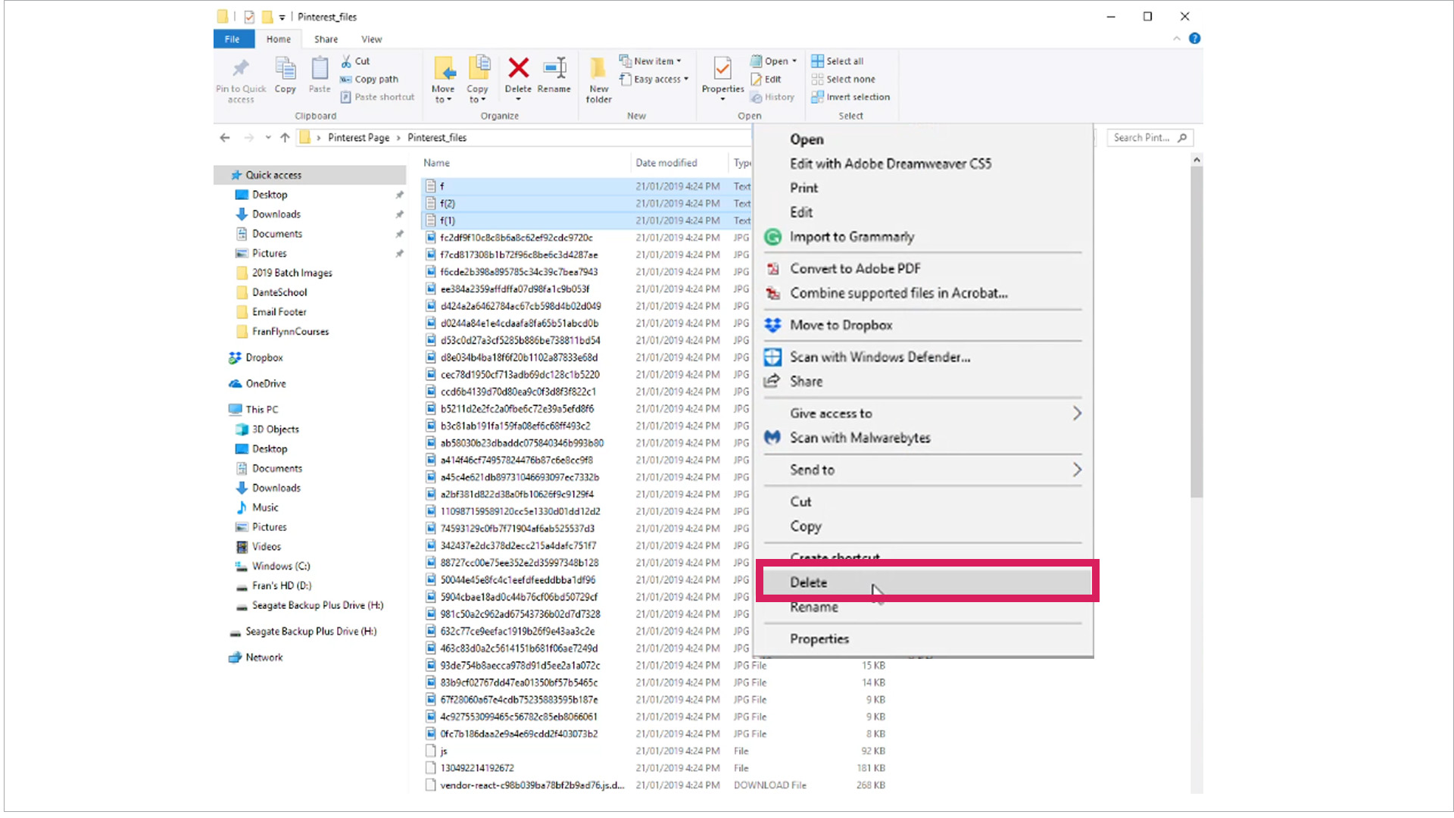Click Invert selection in ribbon
The width and height of the screenshot is (1454, 818).
click(x=850, y=97)
